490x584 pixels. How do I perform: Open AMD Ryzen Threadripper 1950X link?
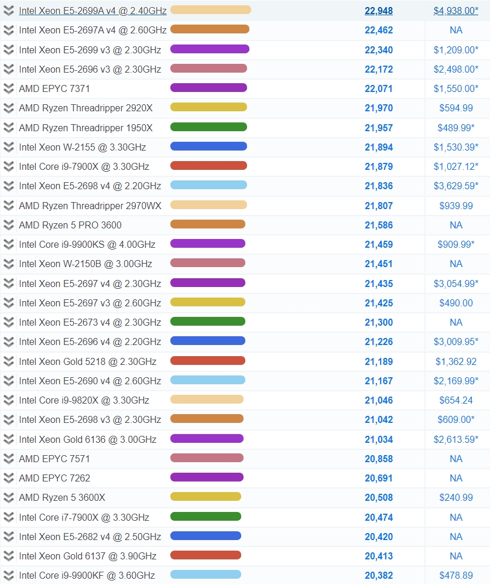pos(85,128)
